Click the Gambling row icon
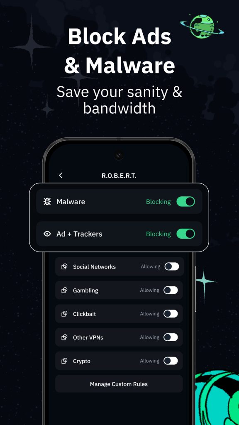239x425 pixels. 64,290
